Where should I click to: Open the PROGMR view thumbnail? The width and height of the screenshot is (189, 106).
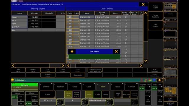coord(170,7)
